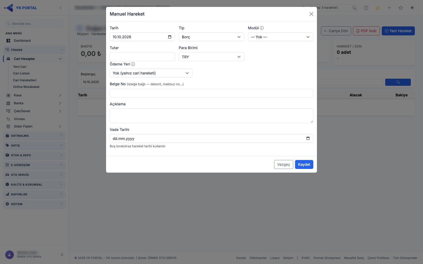Click the plus icon in the top bar
Screen dimensions: 423x264
click(x=389, y=8)
